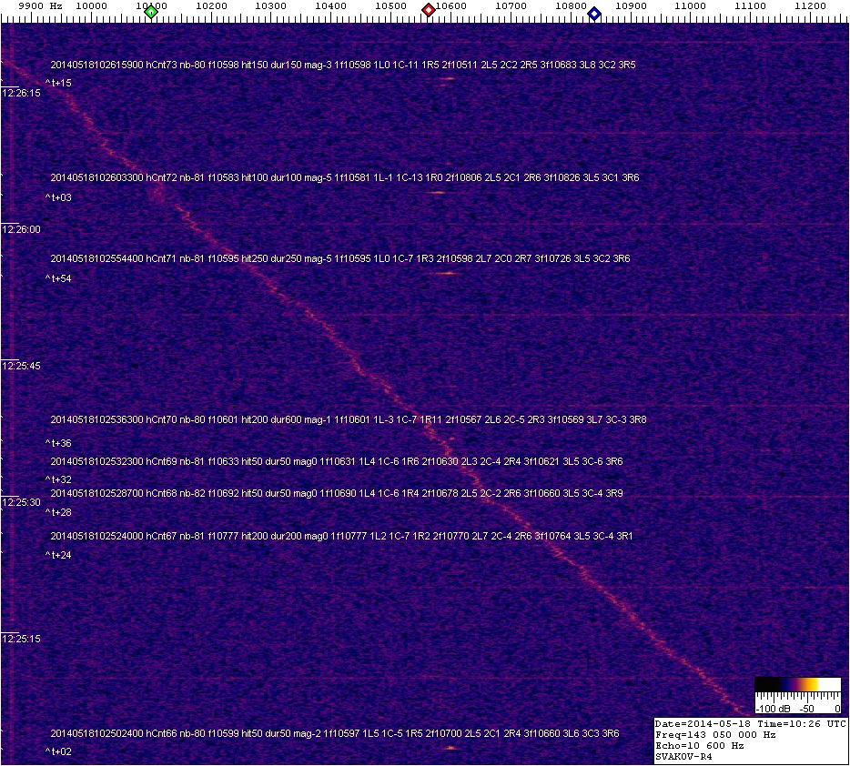Viewport: 850px width, 766px height.
Task: Click the 12:25:45 time label
Action: [x=21, y=366]
